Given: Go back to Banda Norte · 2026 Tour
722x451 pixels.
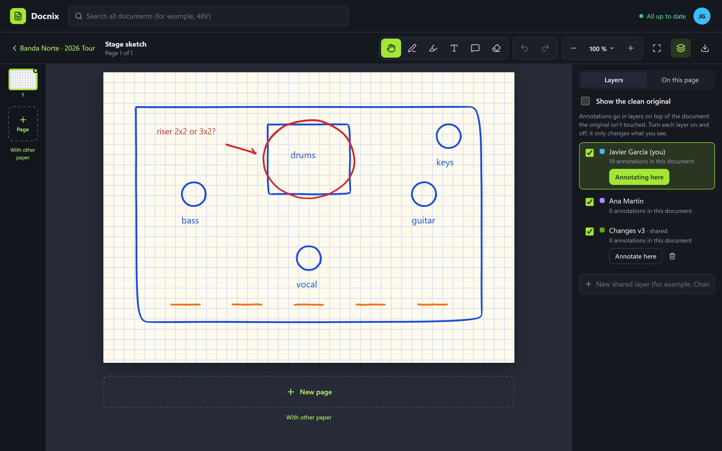Looking at the screenshot, I should click(54, 48).
